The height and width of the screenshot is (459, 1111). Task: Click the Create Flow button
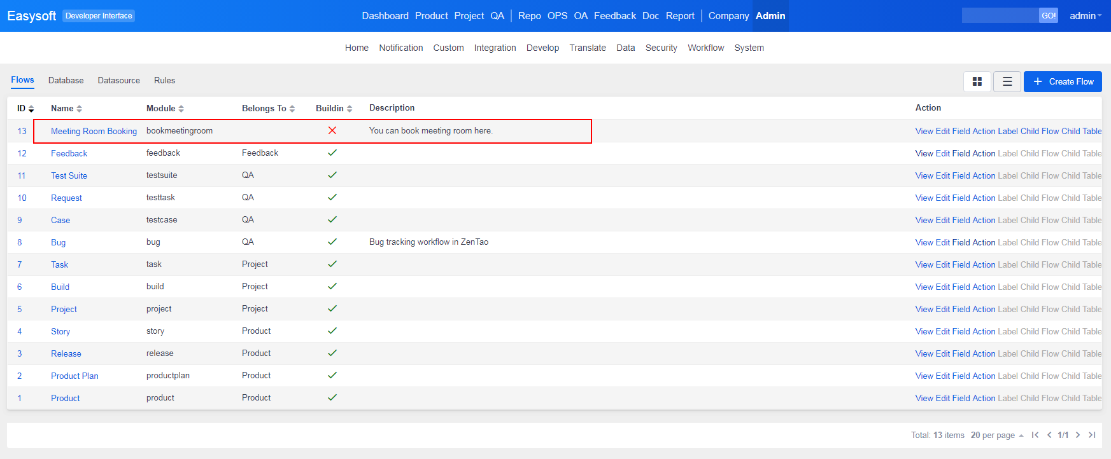pos(1063,81)
